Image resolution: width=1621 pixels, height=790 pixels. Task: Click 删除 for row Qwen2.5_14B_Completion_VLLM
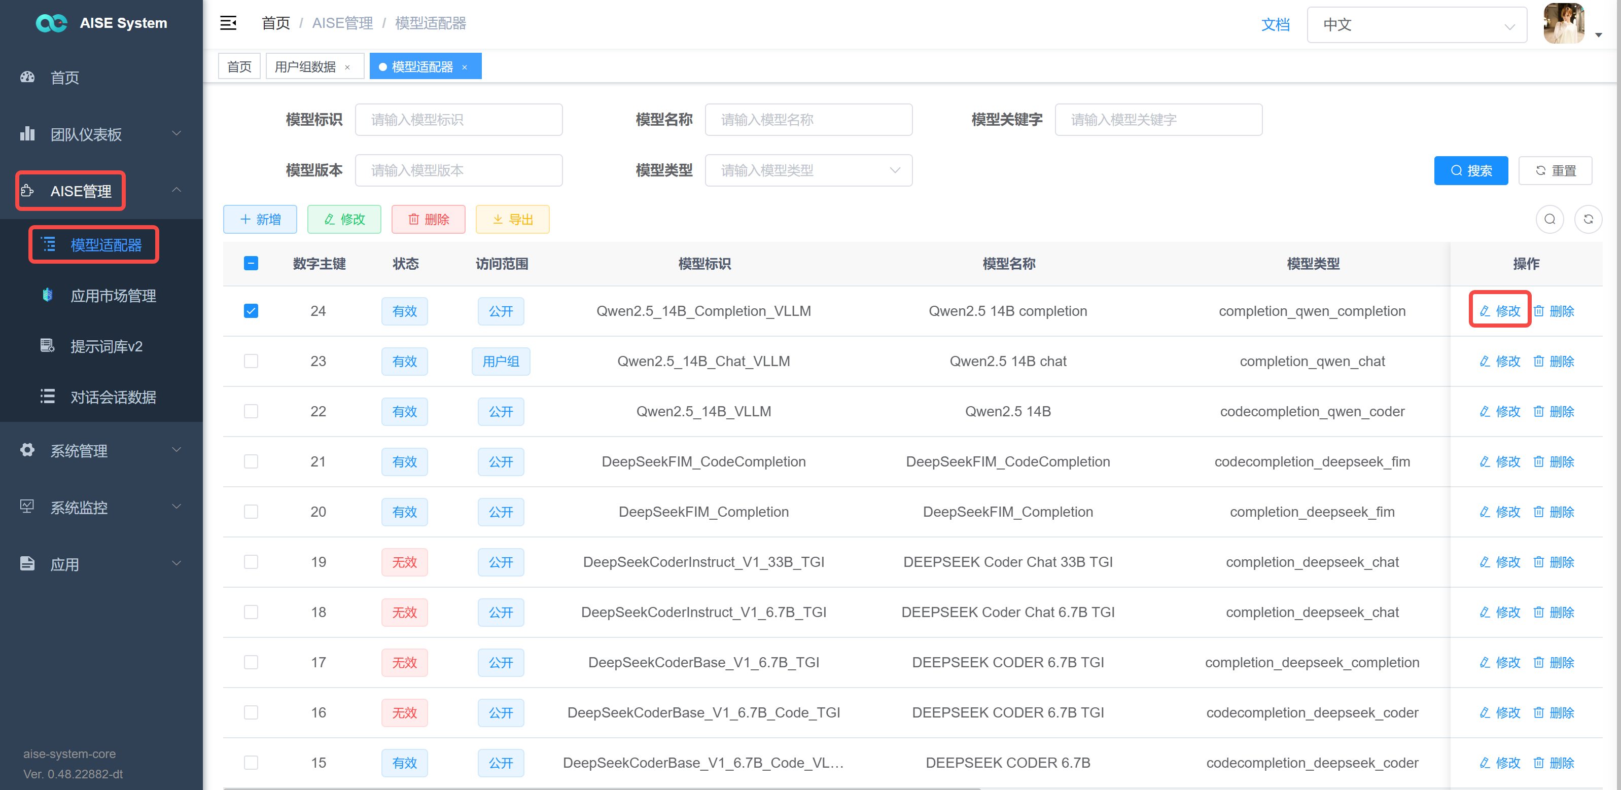point(1554,311)
